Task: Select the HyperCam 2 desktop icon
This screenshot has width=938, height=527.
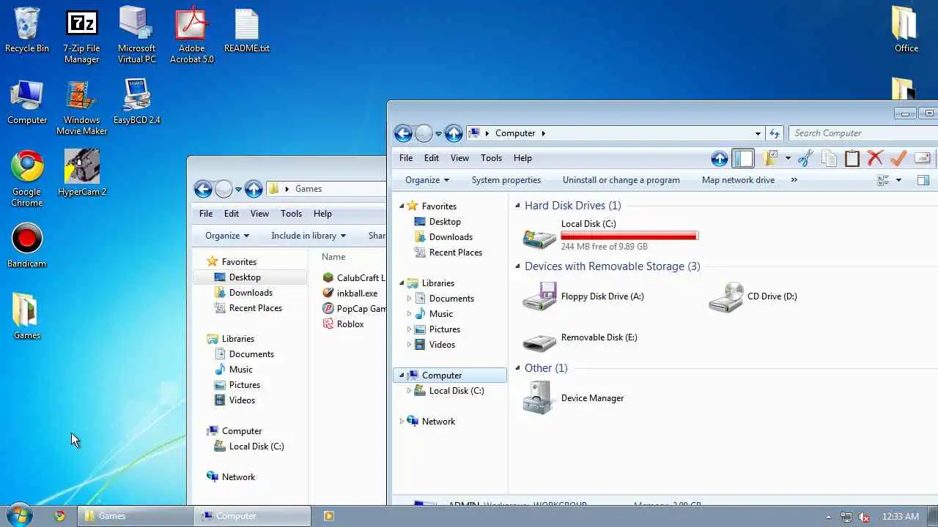Action: point(82,173)
